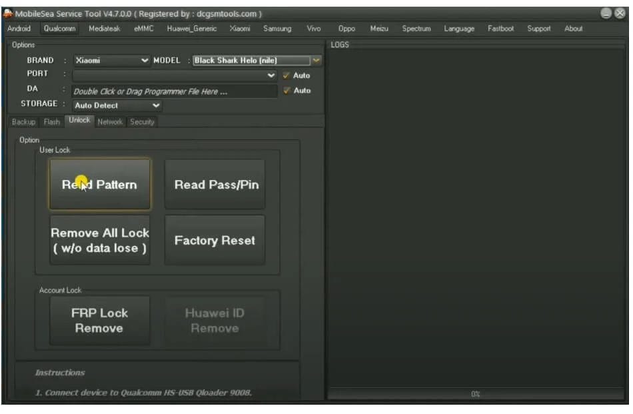Viewport: 633px width, 414px height.
Task: Open the Samsung menu section
Action: coord(277,29)
